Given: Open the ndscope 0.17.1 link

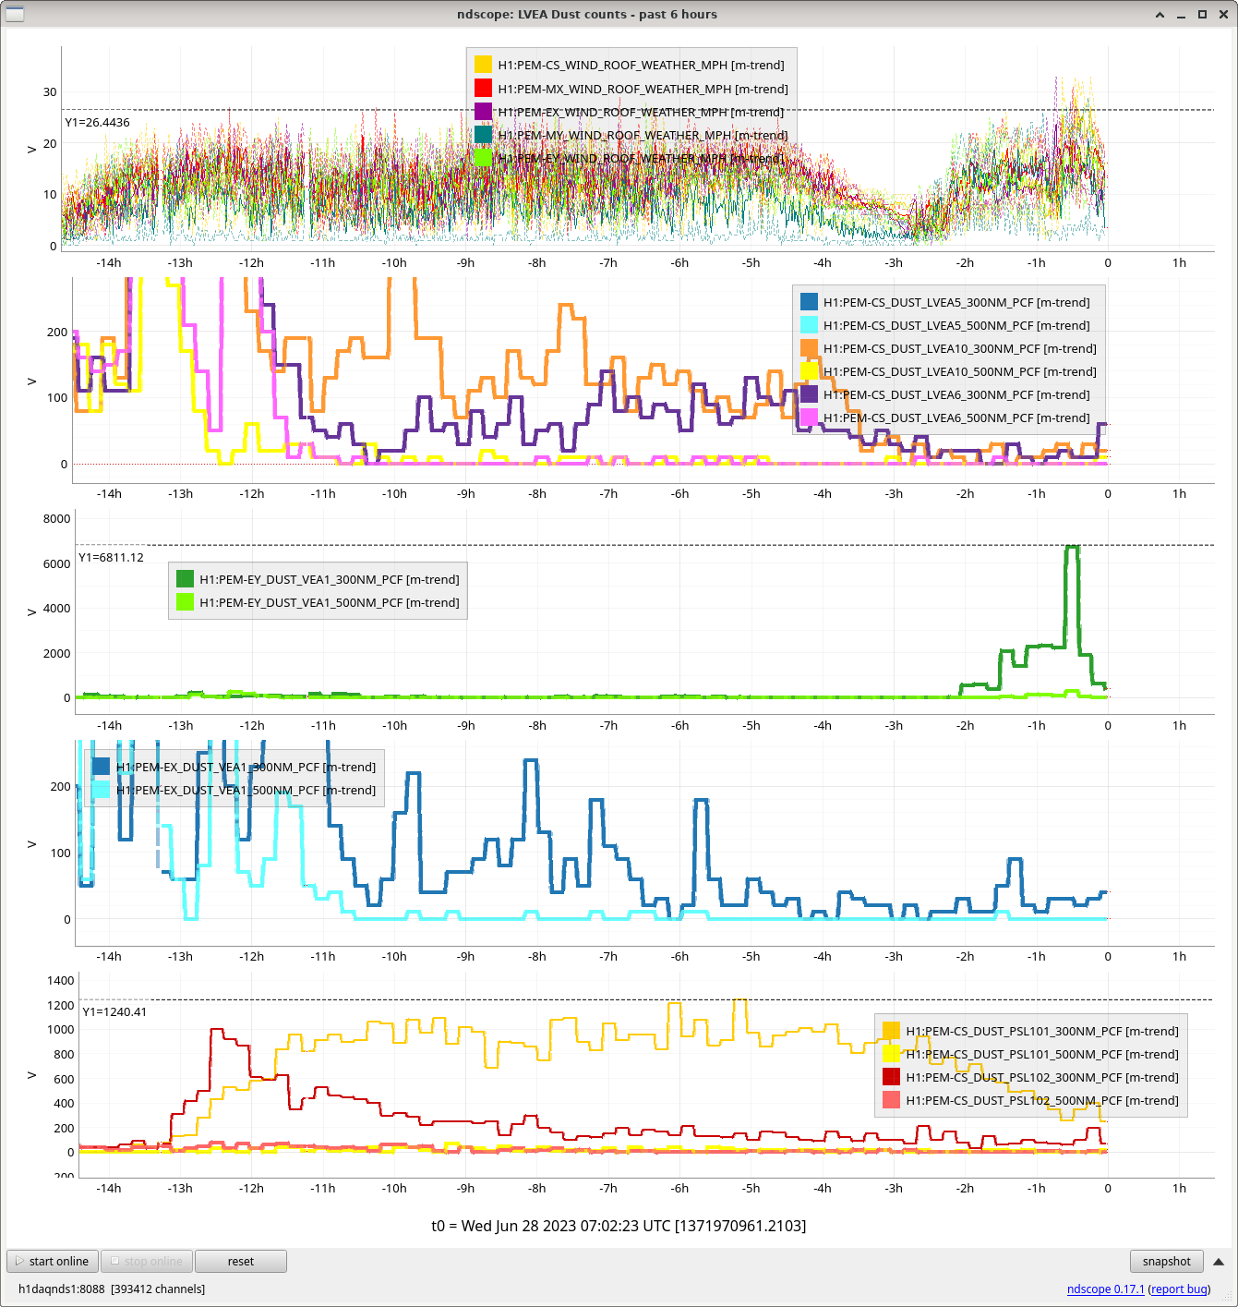Looking at the screenshot, I should (1105, 1289).
